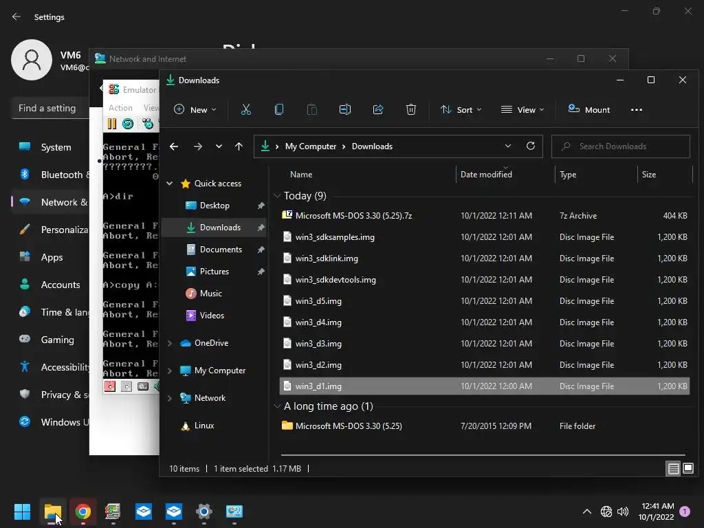Open Apps in Settings sidebar
Screen dimensions: 704x528
click(x=50, y=257)
